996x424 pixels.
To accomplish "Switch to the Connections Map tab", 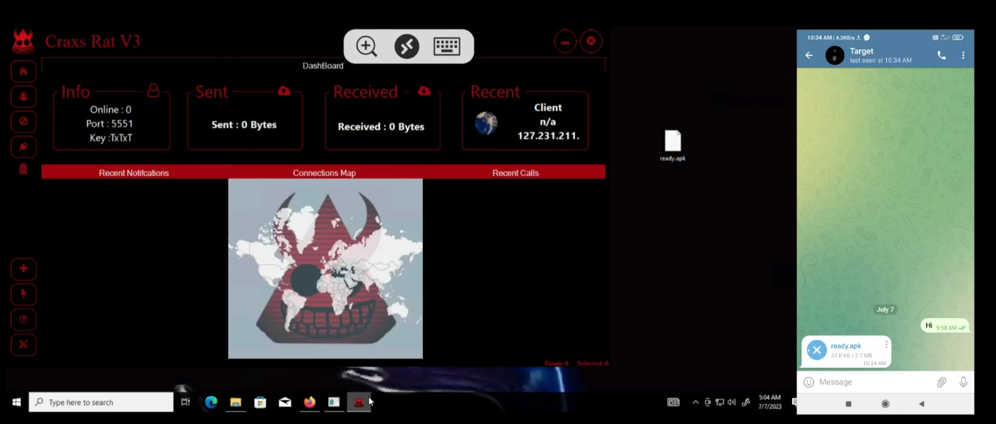I will click(x=324, y=173).
